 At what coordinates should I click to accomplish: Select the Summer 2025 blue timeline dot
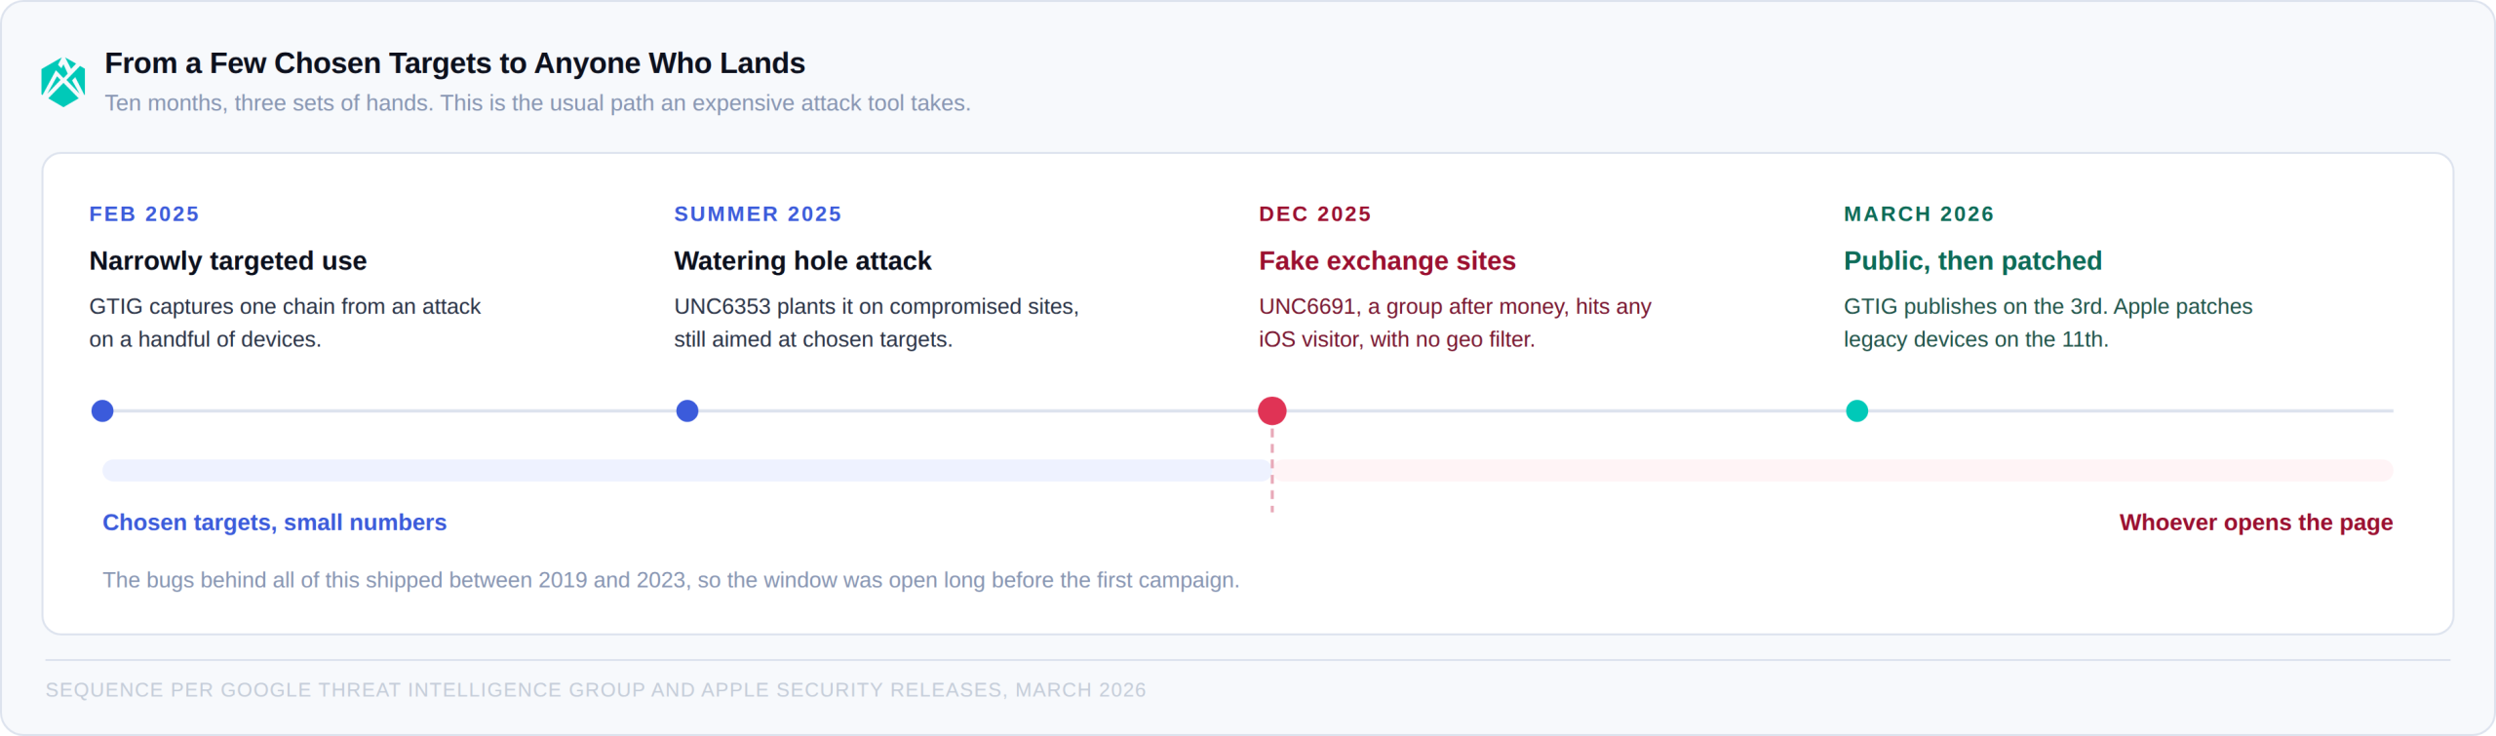tap(687, 411)
